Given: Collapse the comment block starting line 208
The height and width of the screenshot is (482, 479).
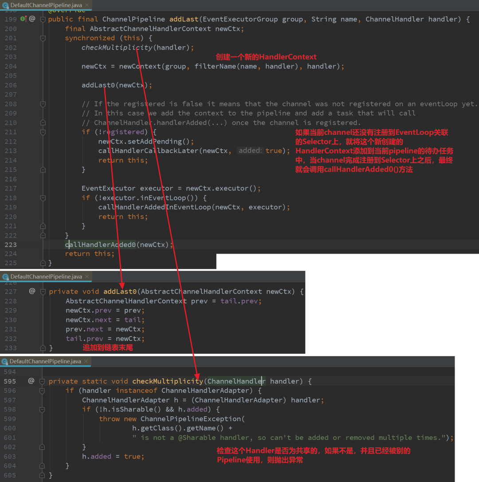Looking at the screenshot, I should (43, 104).
